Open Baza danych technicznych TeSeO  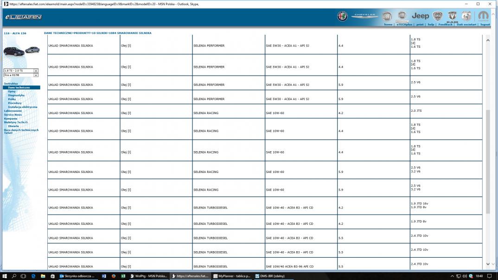pyautogui.click(x=21, y=132)
